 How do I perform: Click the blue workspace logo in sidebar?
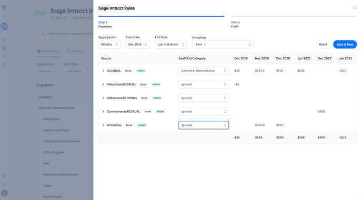pos(4,26)
